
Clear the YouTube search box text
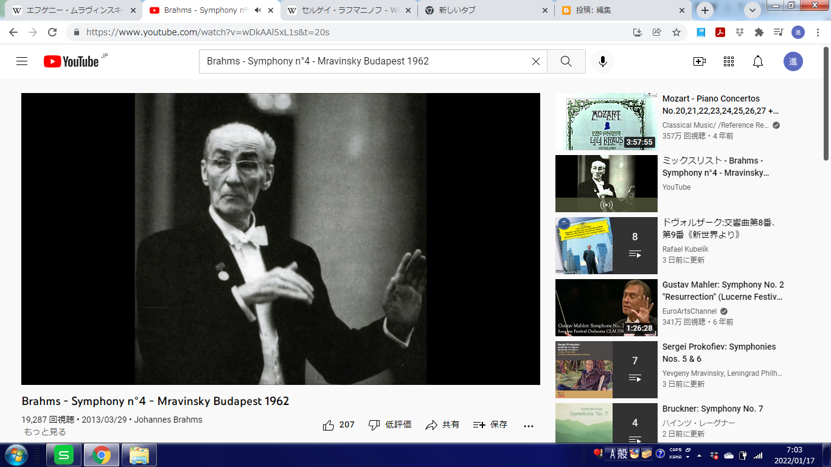pyautogui.click(x=536, y=61)
